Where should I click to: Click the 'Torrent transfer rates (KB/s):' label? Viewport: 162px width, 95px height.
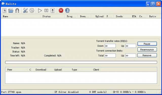tap(112, 41)
